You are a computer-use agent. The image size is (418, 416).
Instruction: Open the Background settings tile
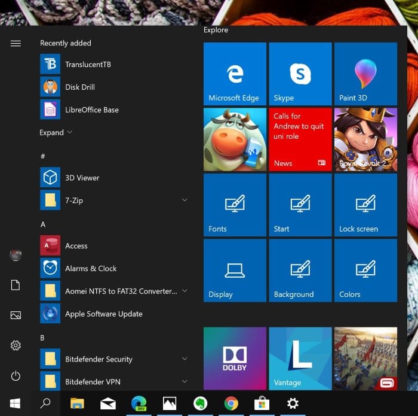click(300, 271)
